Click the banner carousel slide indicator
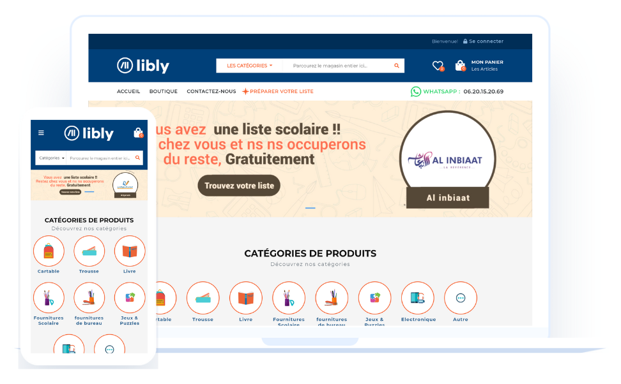621x384 pixels. (310, 207)
